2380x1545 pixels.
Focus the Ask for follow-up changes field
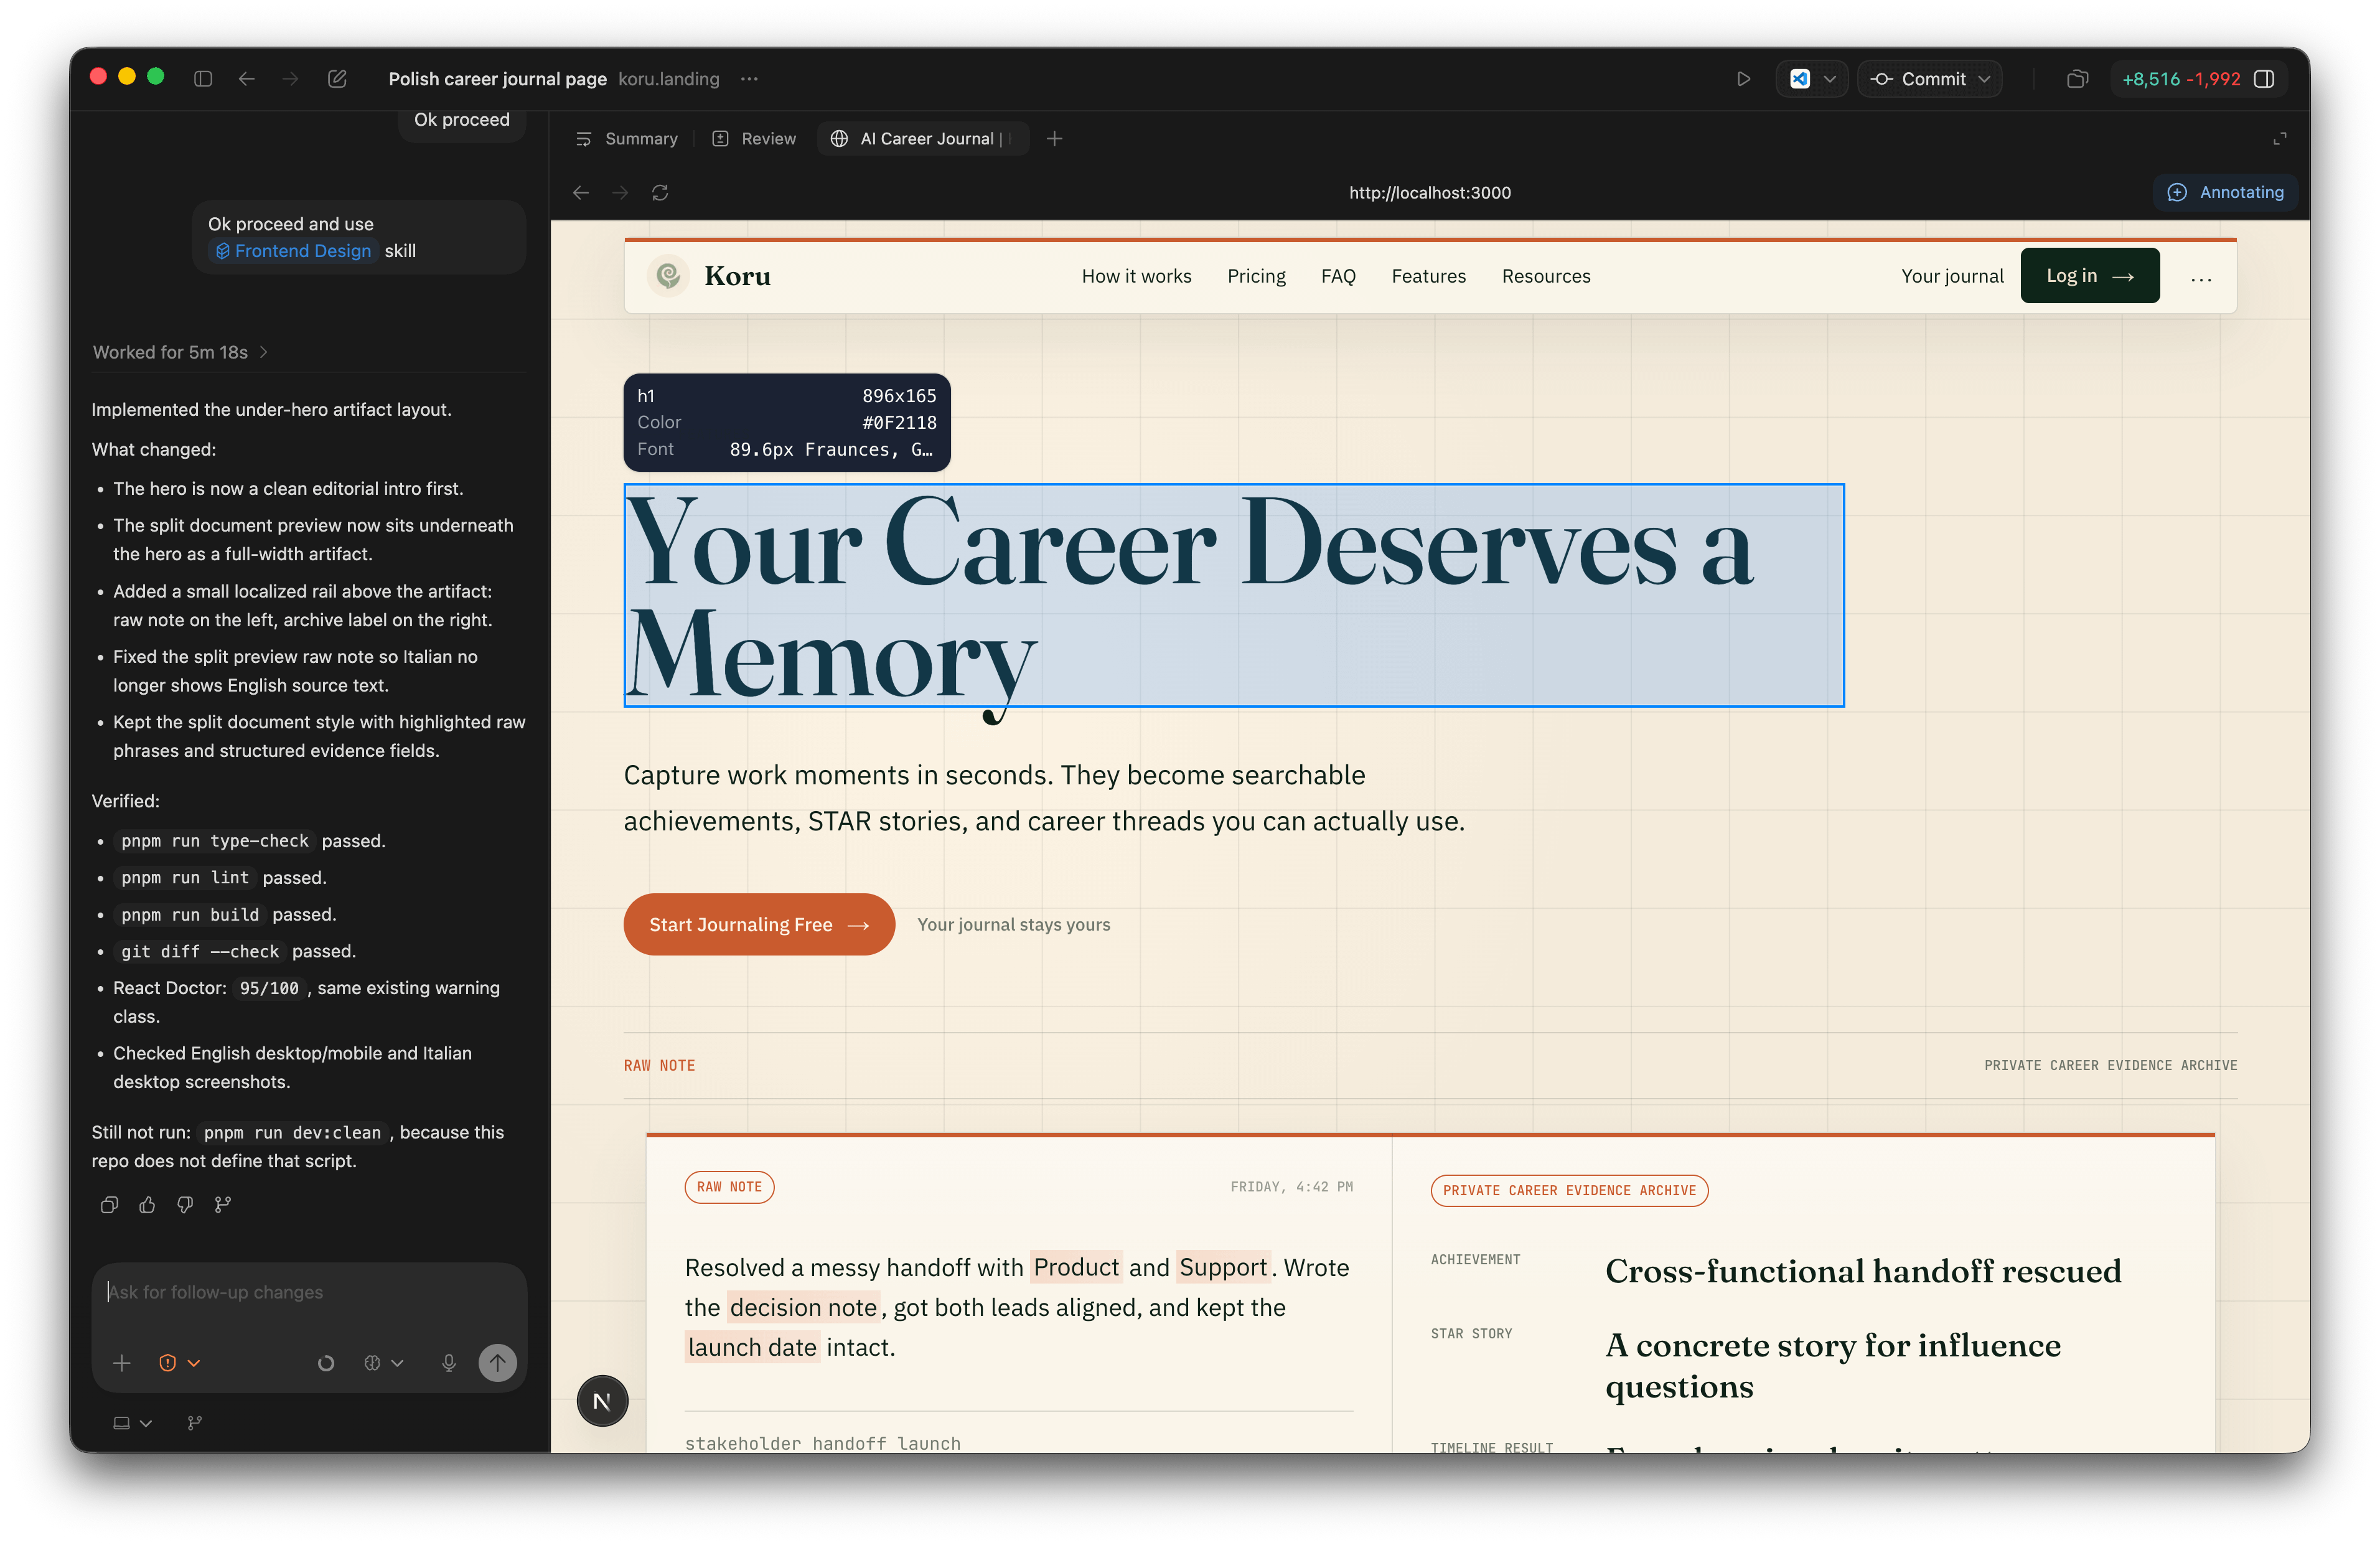309,1292
